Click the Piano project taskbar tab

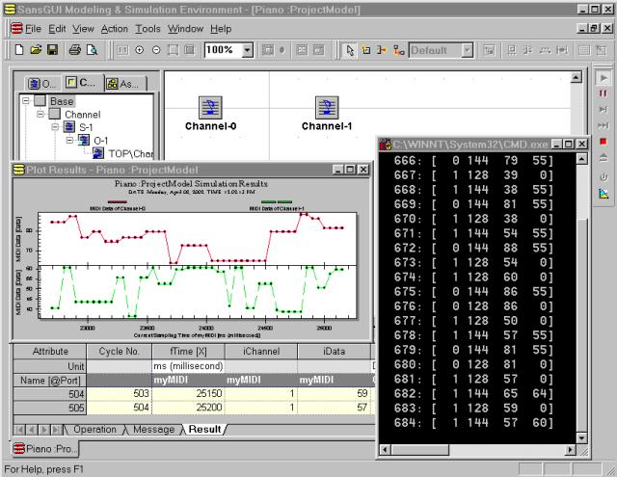tap(46, 449)
